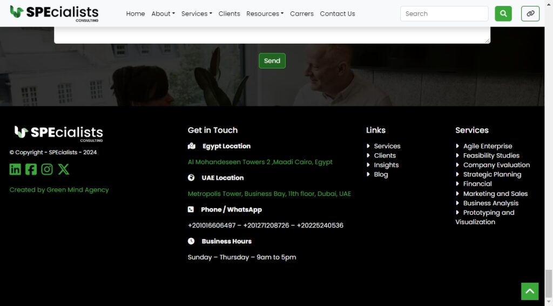The width and height of the screenshot is (553, 306).
Task: Click the green search magnifier button
Action: 503,13
